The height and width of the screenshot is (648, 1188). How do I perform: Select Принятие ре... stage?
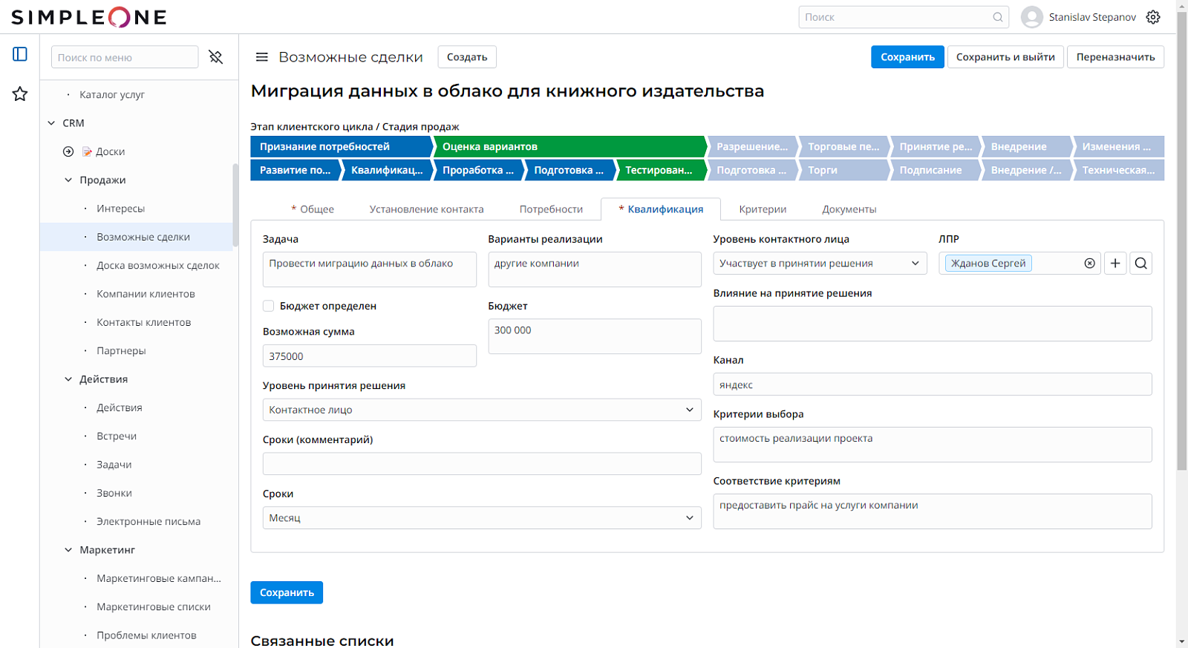(x=936, y=147)
